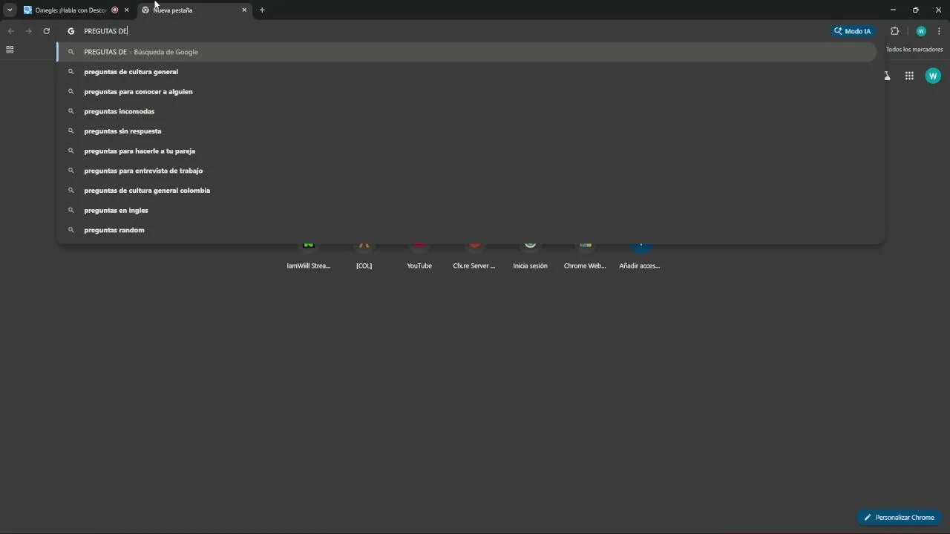Image resolution: width=950 pixels, height=534 pixels.
Task: Open Inicia sesión shortcut
Action: pos(530,255)
